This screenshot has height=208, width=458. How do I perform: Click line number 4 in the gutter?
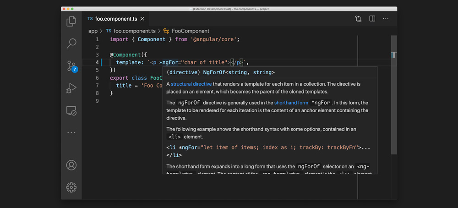(x=97, y=62)
